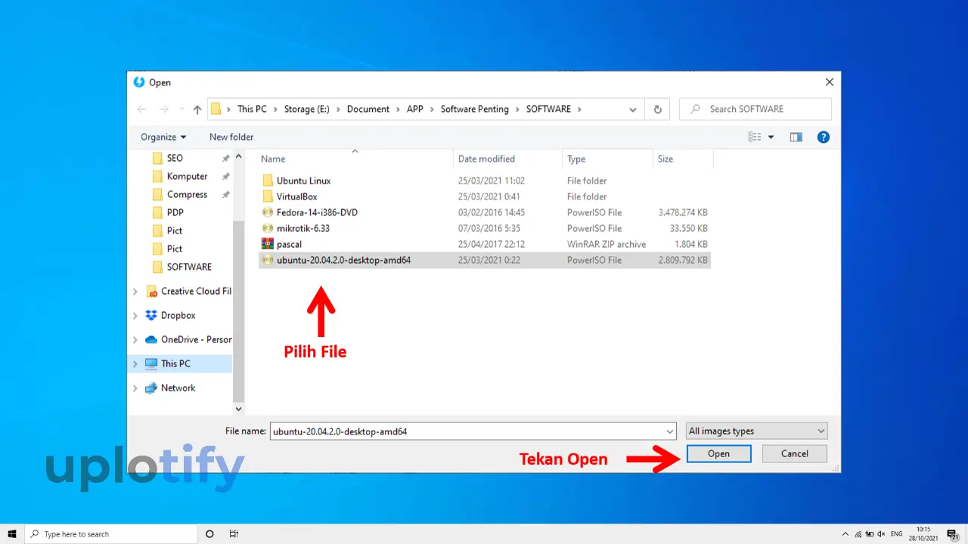Image resolution: width=968 pixels, height=544 pixels.
Task: Refresh the SOFTWARE folder view
Action: tap(657, 109)
